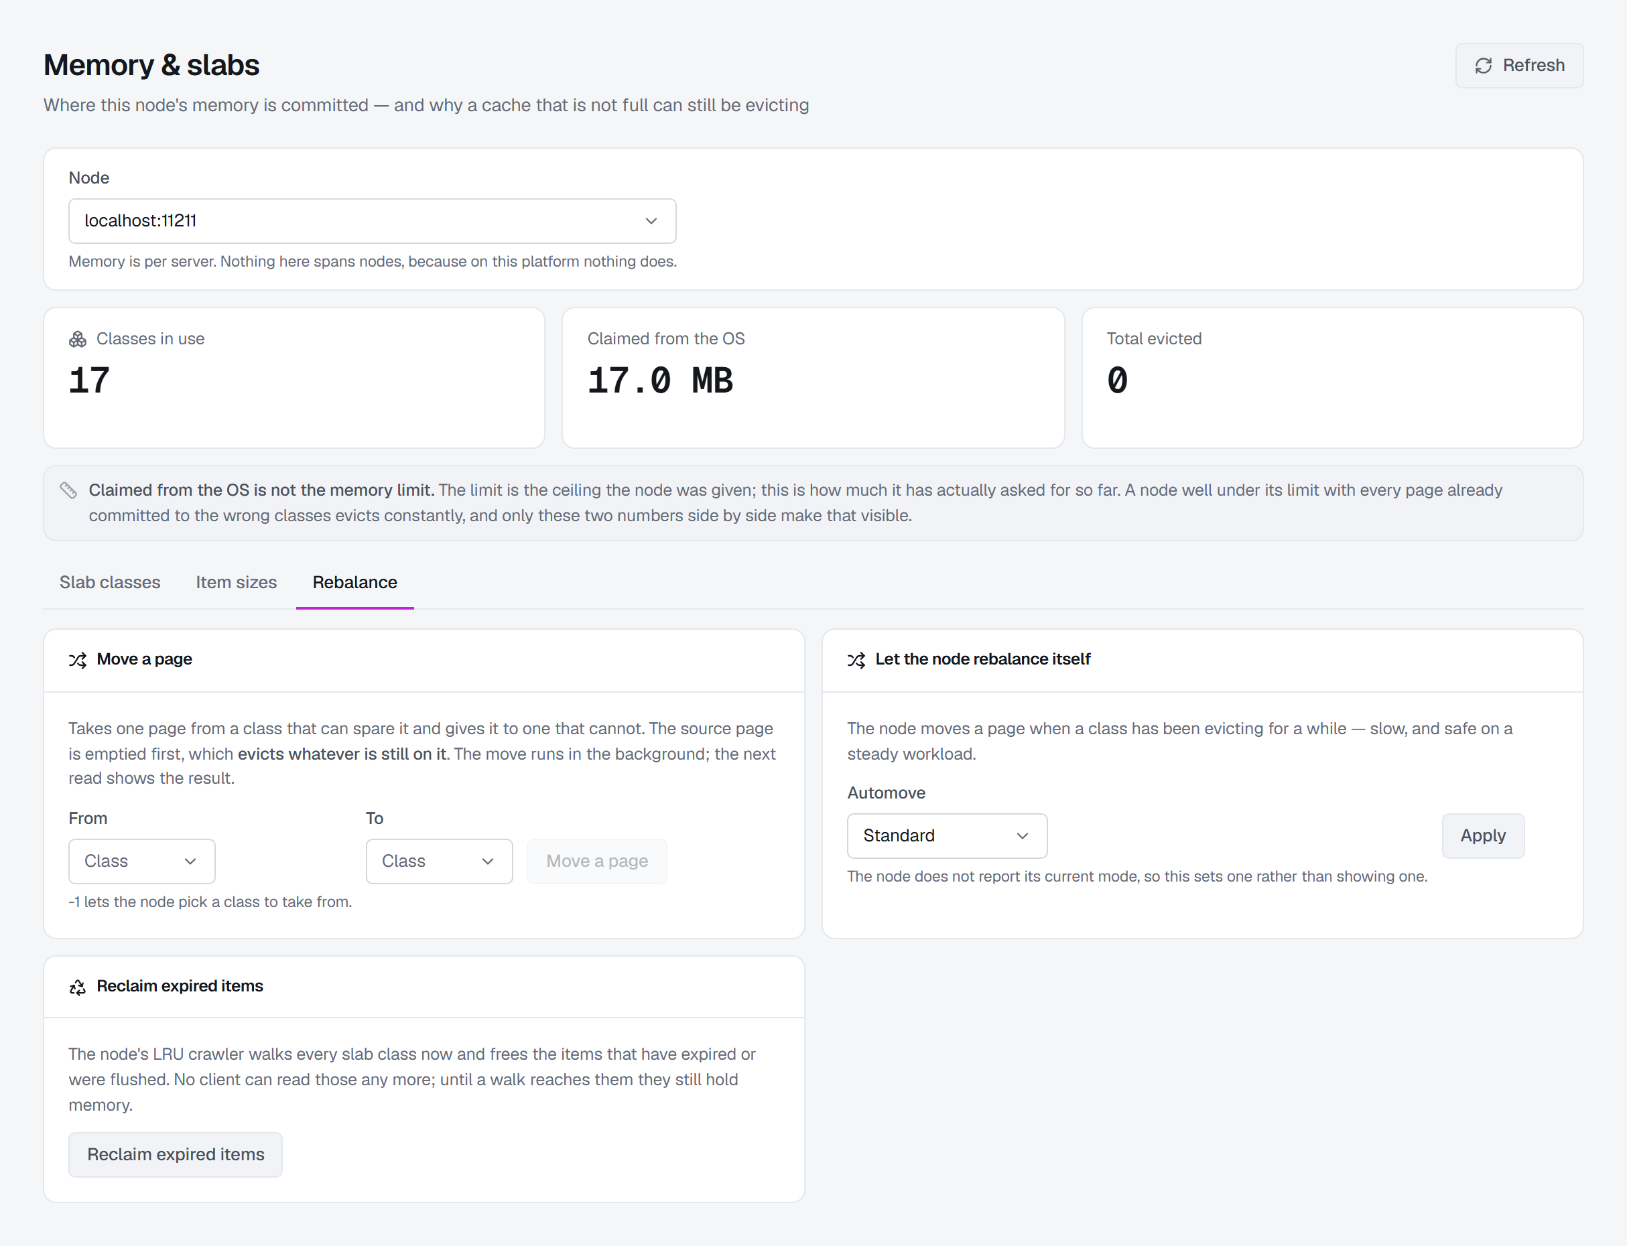Click the '-1 lets the node pick' hint text
The height and width of the screenshot is (1246, 1627).
210,902
